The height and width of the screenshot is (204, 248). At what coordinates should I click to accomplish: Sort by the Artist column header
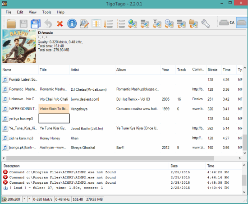92,70
